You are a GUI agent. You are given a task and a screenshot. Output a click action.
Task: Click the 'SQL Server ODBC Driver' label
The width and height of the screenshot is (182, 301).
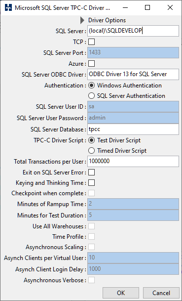[x=54, y=75]
